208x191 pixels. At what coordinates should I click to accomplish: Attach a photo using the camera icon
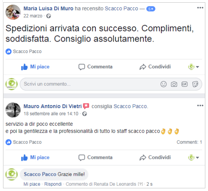point(174,84)
